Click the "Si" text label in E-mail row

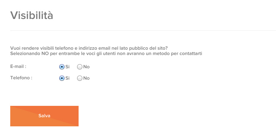point(68,67)
